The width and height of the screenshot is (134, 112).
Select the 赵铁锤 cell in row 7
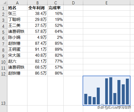[x=17, y=43]
